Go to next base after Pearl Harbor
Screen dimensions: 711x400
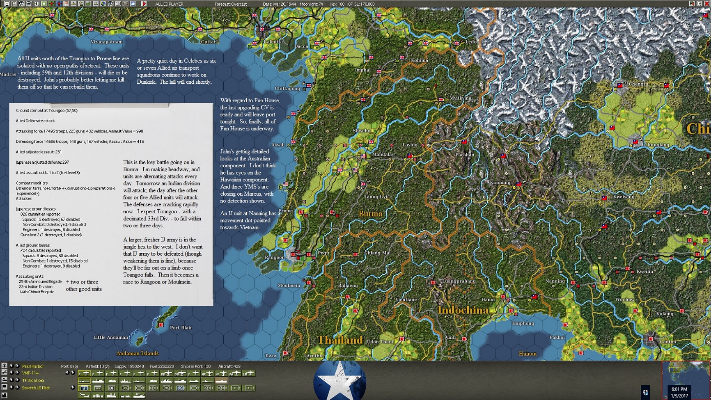[x=17, y=366]
